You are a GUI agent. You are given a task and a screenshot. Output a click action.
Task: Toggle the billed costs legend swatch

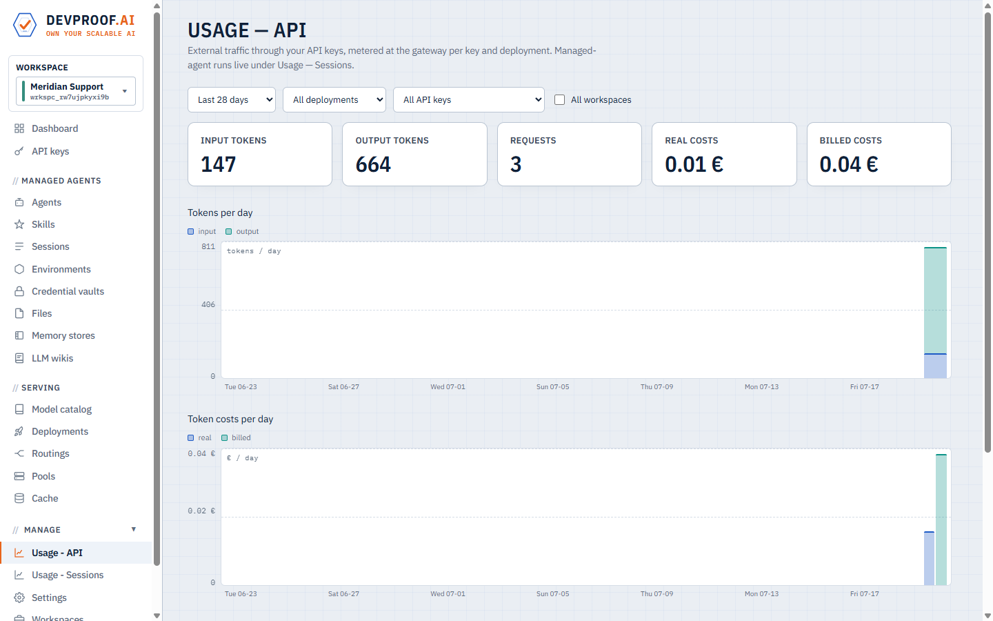click(x=225, y=438)
